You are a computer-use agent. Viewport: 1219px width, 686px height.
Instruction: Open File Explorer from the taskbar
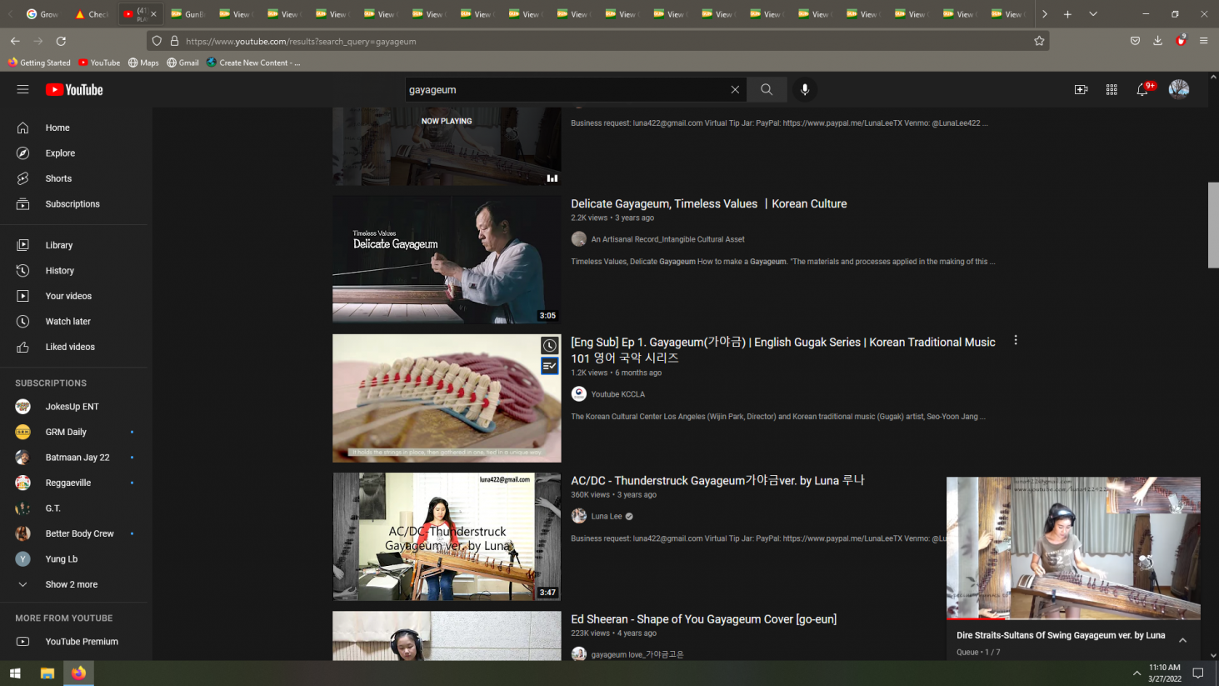(x=47, y=673)
